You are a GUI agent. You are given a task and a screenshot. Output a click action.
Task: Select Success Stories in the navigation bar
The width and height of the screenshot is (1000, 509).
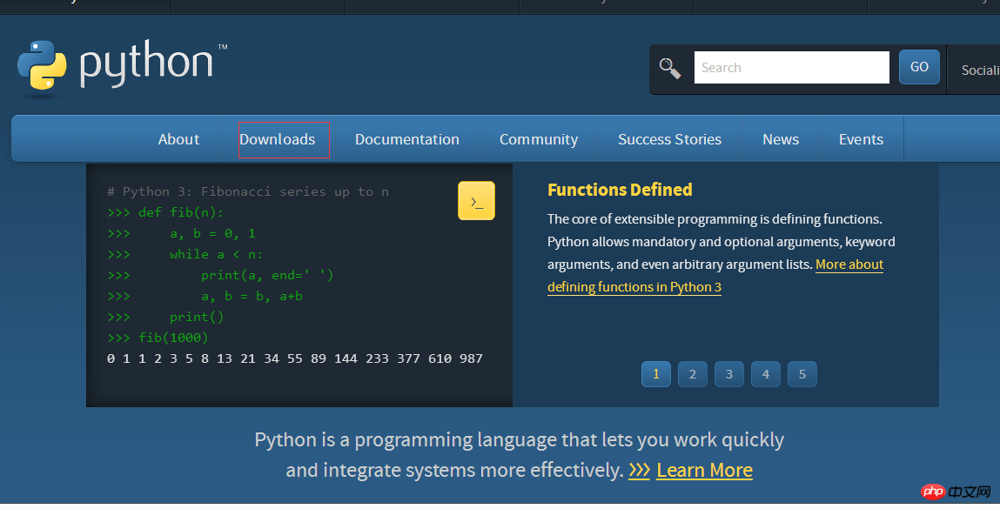coord(669,139)
